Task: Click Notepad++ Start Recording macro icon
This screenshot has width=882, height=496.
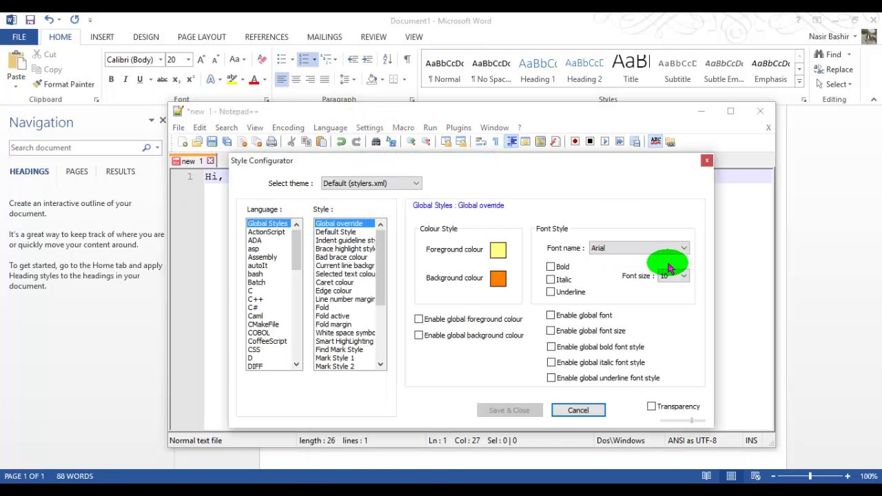Action: coord(575,141)
